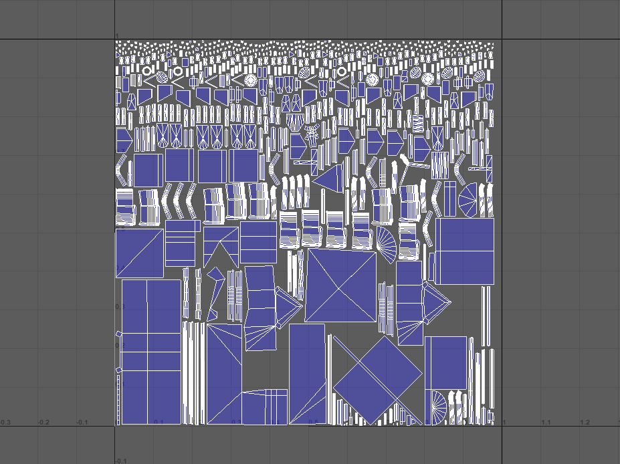Select the large sideways triangle UV shell

coord(330,179)
